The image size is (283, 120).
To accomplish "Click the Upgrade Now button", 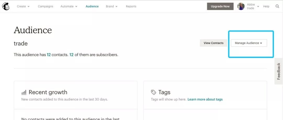I will [220, 6].
